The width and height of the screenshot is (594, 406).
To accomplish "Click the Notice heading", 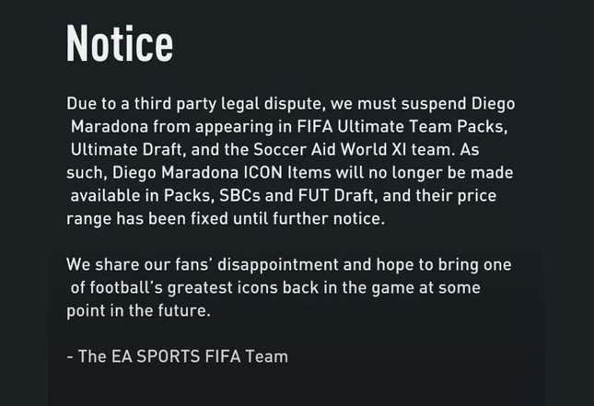I will [x=120, y=43].
